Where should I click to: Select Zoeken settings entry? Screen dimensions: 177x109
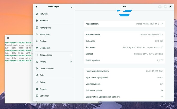click(x=54, y=41)
